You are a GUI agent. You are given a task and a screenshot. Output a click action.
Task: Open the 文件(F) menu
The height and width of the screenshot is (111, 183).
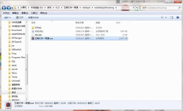[x=6, y=13]
